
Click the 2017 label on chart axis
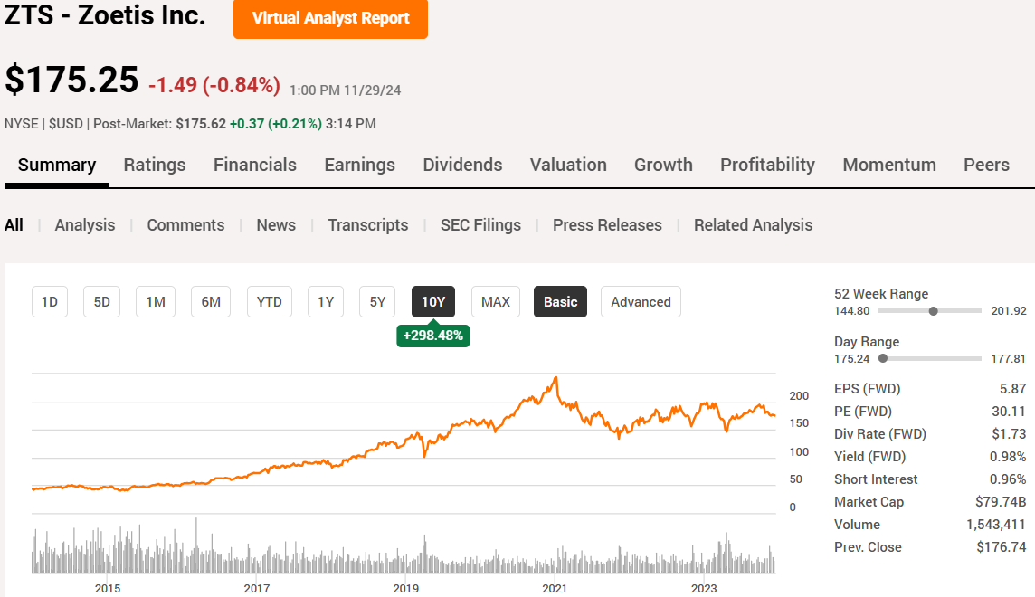(x=257, y=589)
